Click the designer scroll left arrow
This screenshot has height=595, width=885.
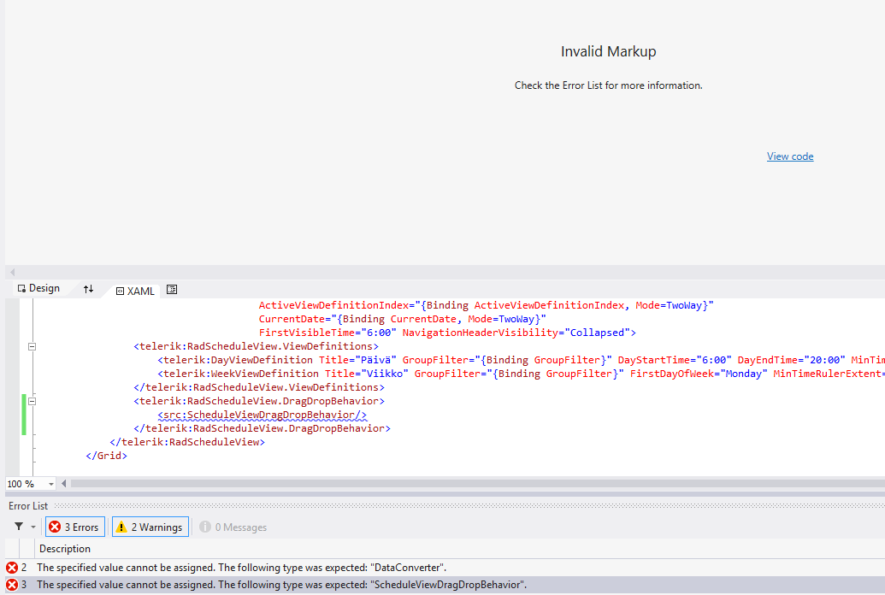13,272
